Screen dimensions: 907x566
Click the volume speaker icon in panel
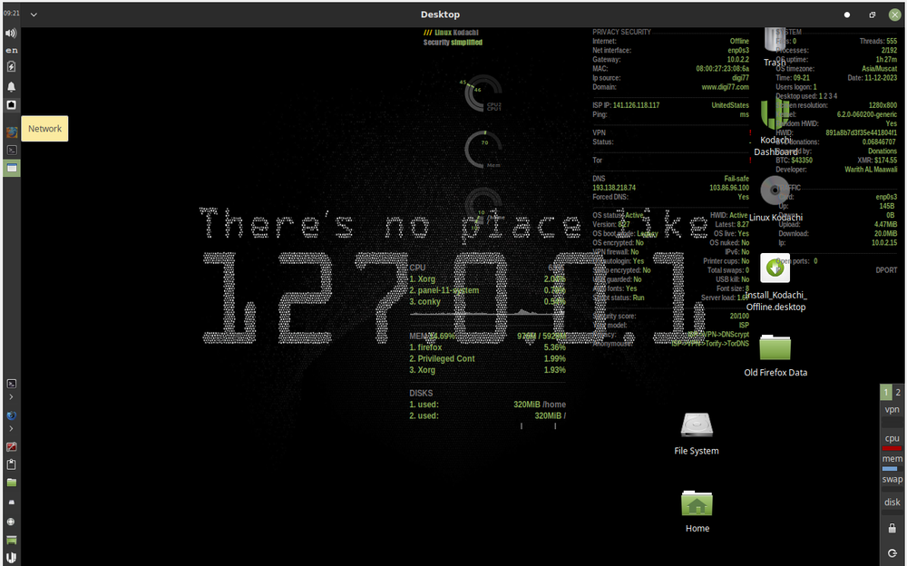(11, 34)
